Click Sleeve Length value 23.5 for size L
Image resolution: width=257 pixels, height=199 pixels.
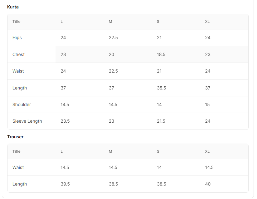[x=65, y=121]
